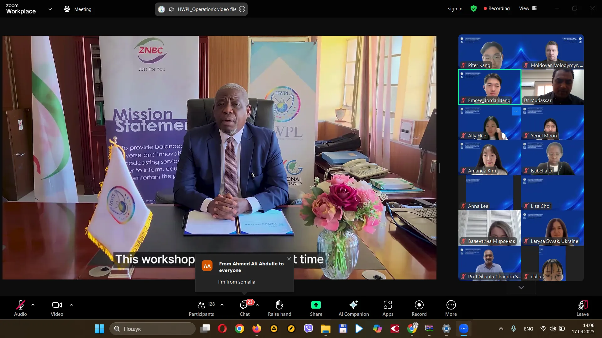Select Валентина Миронюк video thumbnail

[x=490, y=228]
